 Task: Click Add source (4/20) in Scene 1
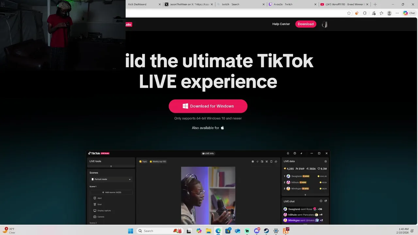coord(111,192)
